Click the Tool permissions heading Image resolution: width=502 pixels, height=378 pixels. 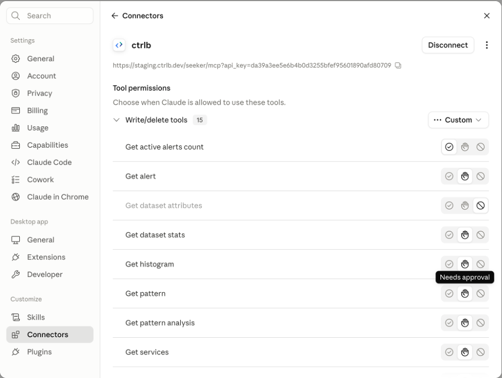pyautogui.click(x=142, y=88)
